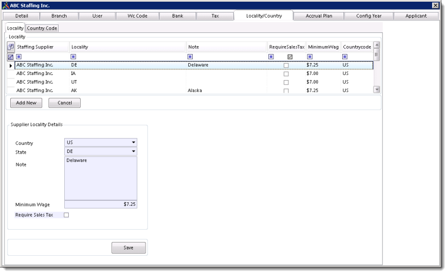448x274 pixels.
Task: Toggle RequireSalesTax checkbox in the DE row
Action: click(x=286, y=66)
